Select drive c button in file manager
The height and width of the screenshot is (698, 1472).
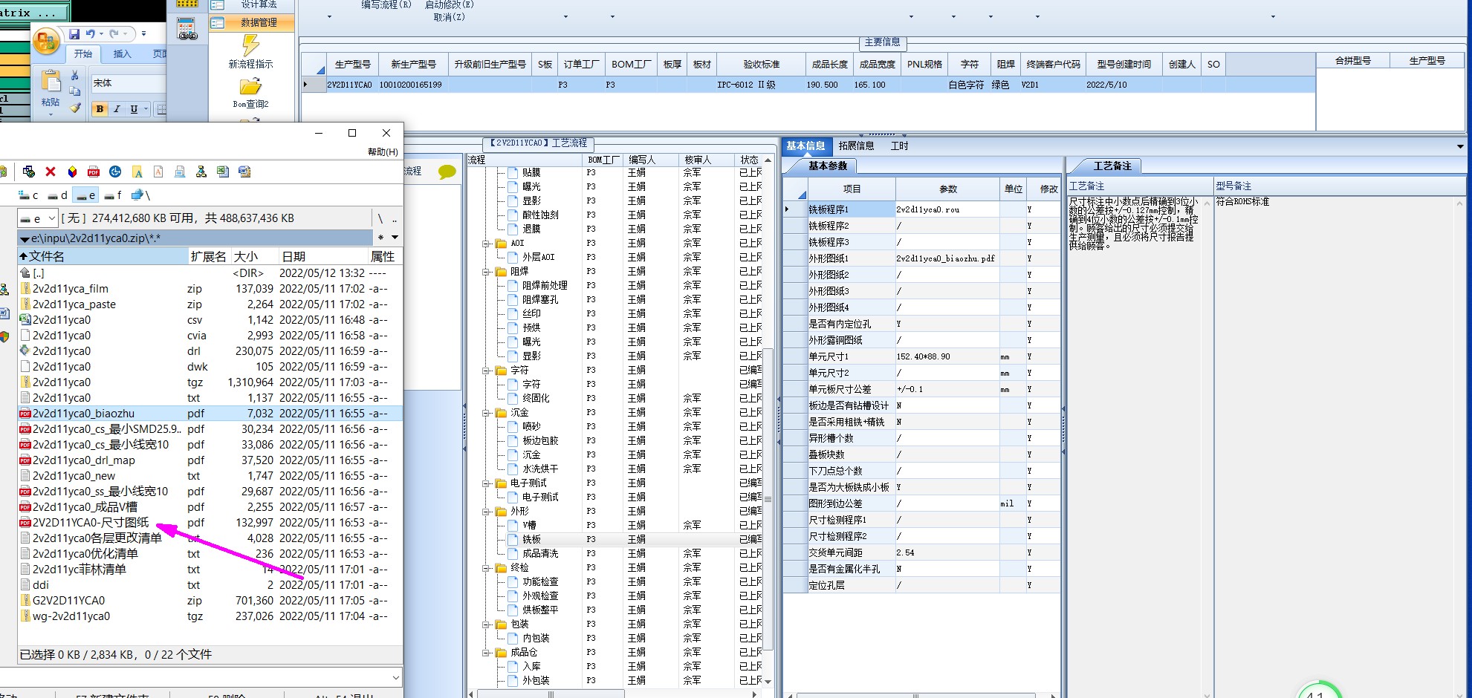coord(28,195)
